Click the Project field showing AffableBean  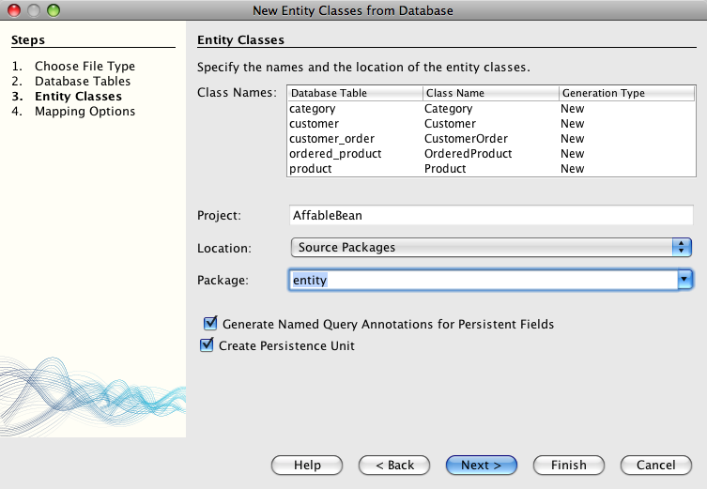(x=490, y=215)
